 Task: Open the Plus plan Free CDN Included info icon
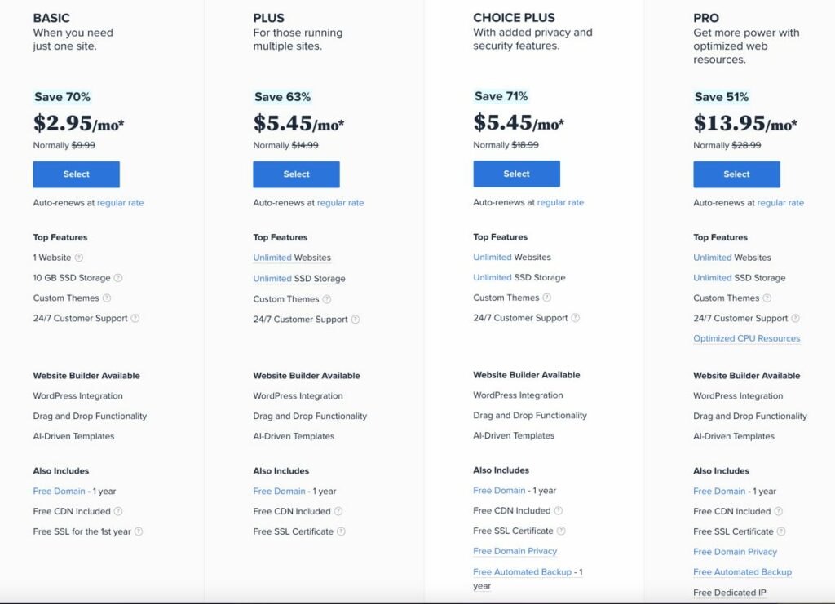click(x=338, y=511)
